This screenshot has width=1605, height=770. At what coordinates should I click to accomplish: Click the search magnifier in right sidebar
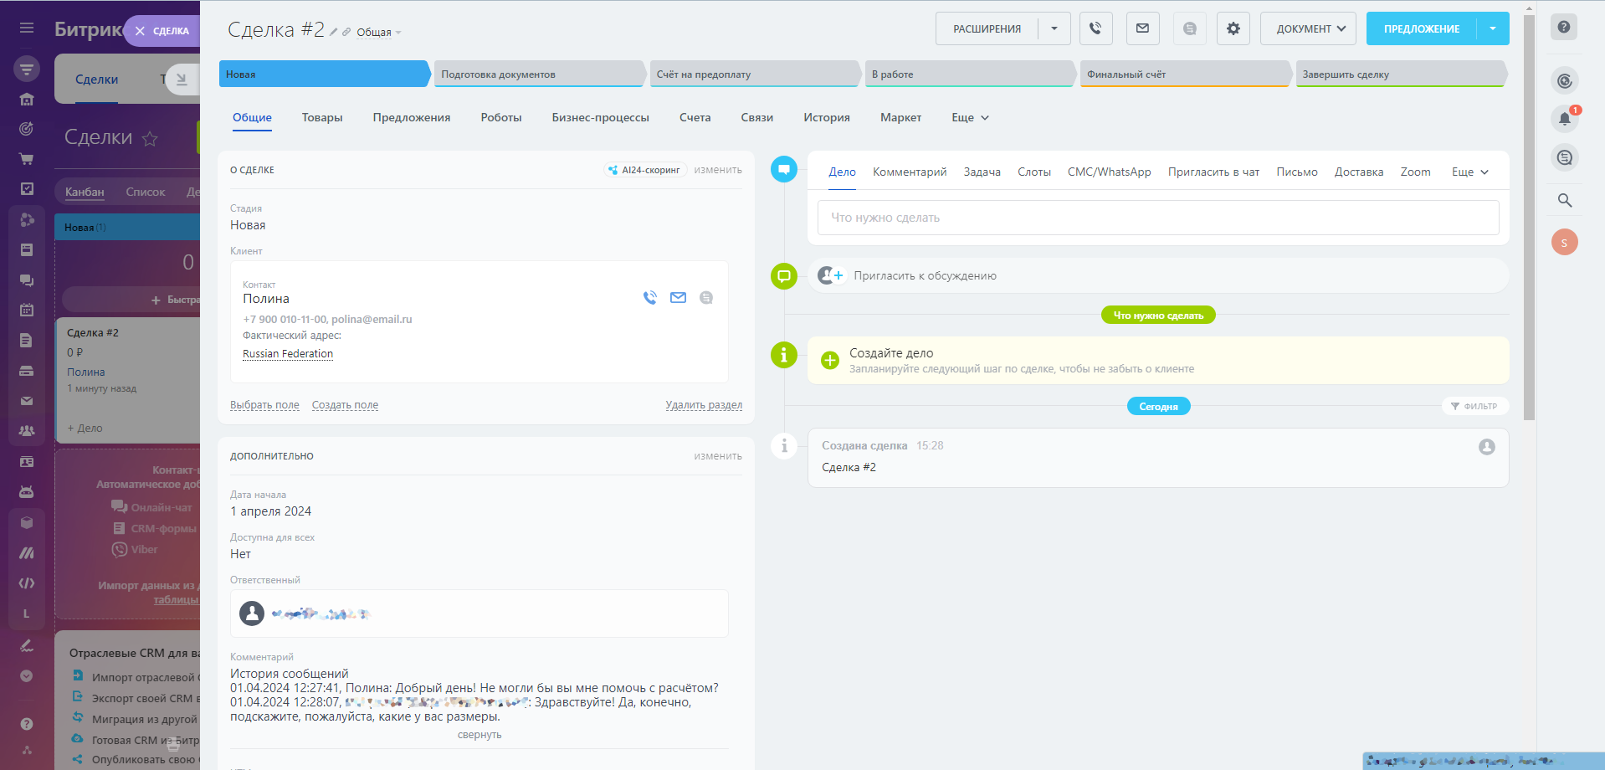[1564, 200]
